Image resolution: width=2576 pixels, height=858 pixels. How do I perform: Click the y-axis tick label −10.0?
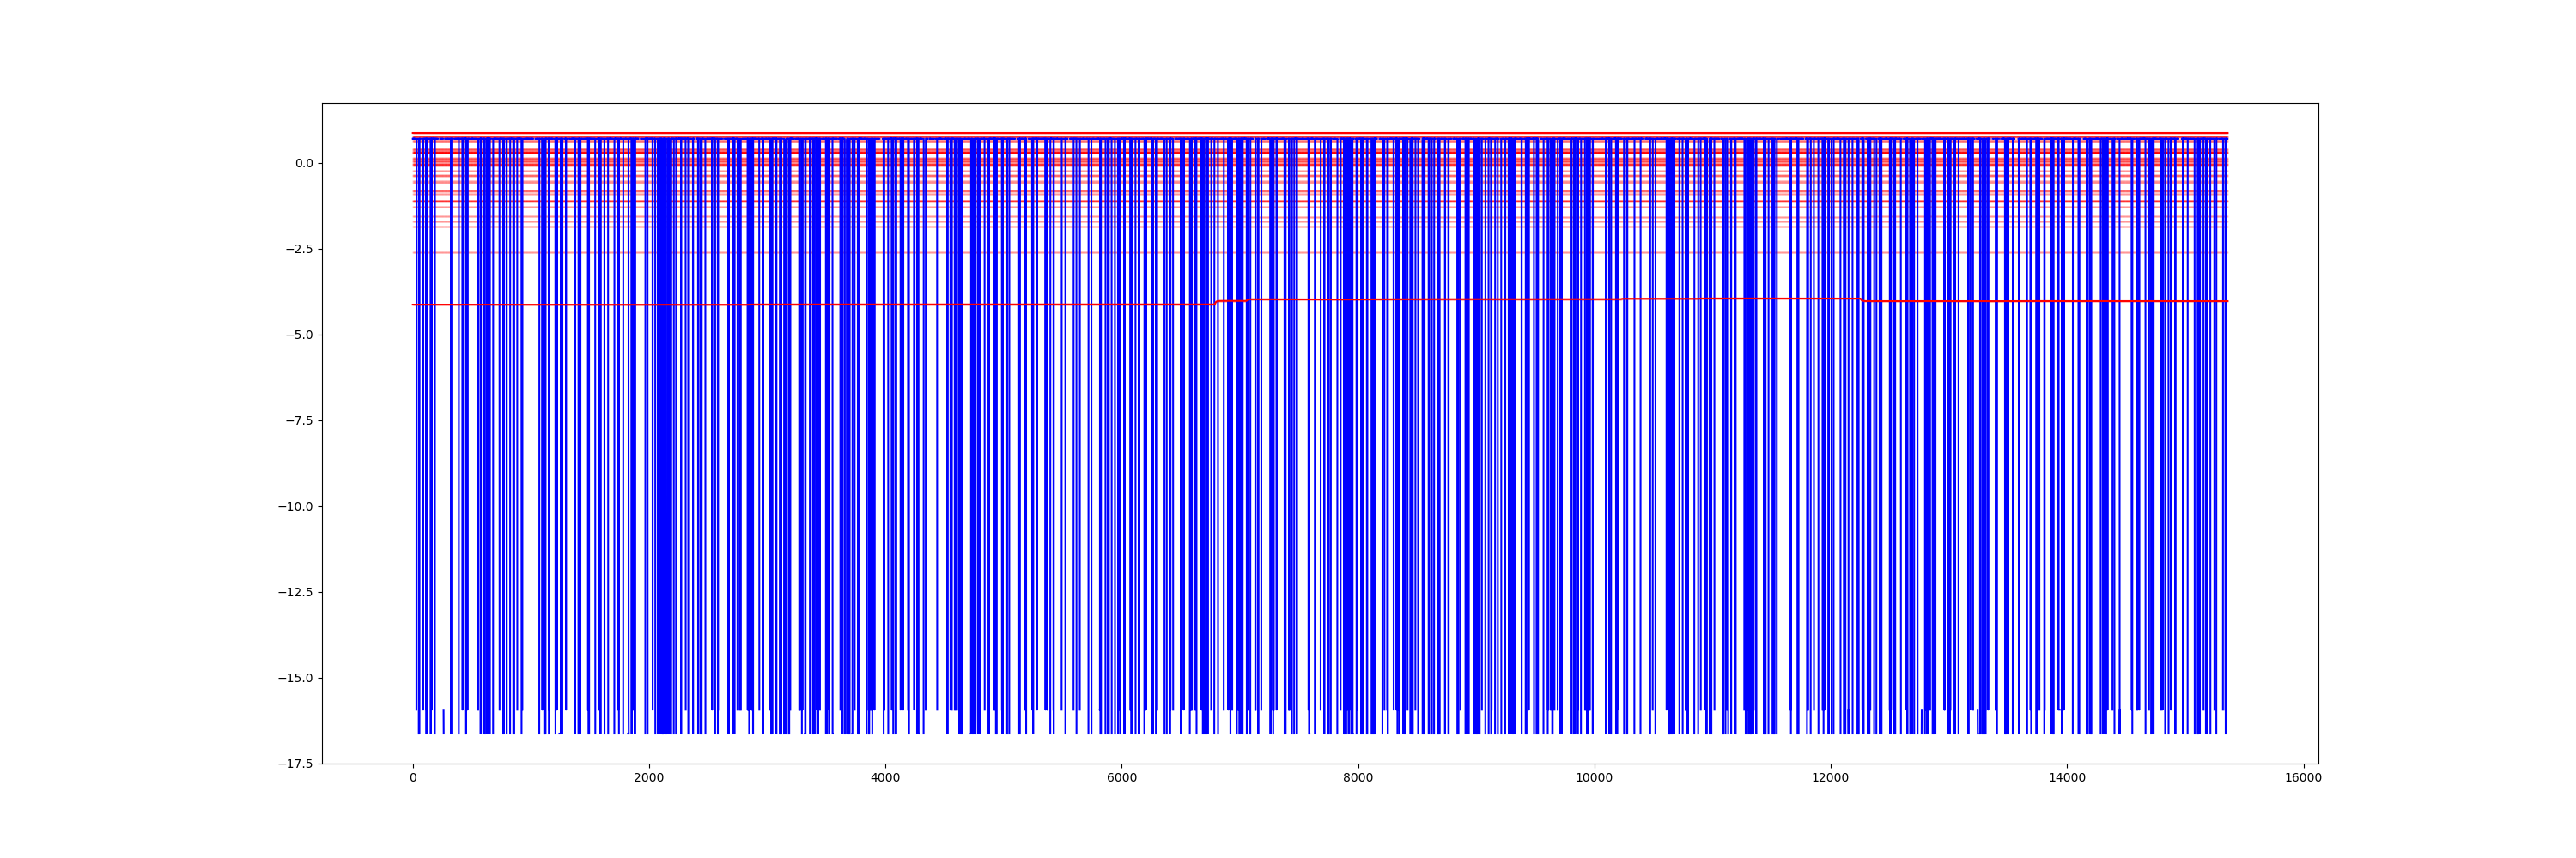[296, 506]
